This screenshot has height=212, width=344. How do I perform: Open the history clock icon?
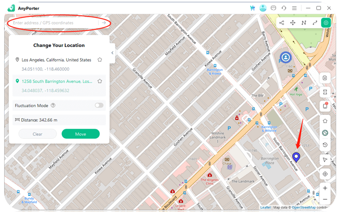pyautogui.click(x=325, y=145)
